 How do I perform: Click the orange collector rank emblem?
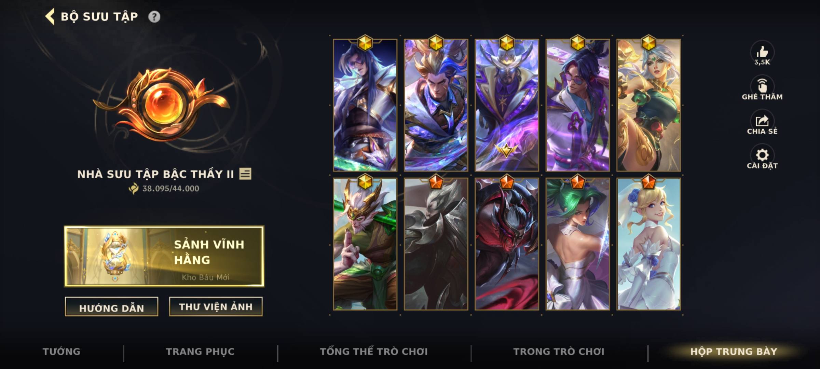(x=161, y=104)
